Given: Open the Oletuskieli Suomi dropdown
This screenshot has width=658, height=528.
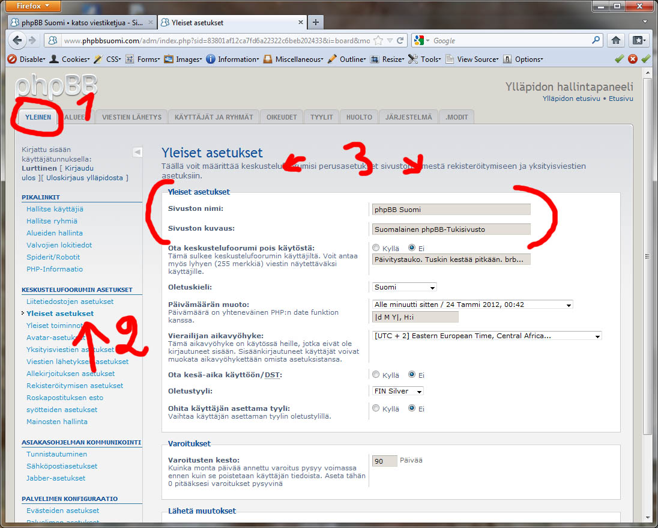Looking at the screenshot, I should (404, 287).
